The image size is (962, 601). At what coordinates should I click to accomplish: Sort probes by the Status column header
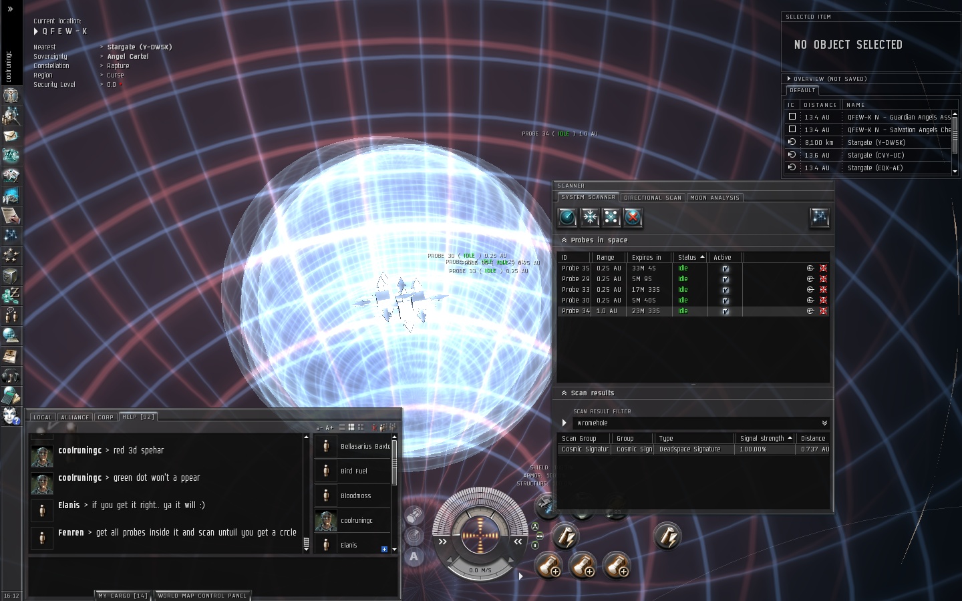(x=691, y=257)
